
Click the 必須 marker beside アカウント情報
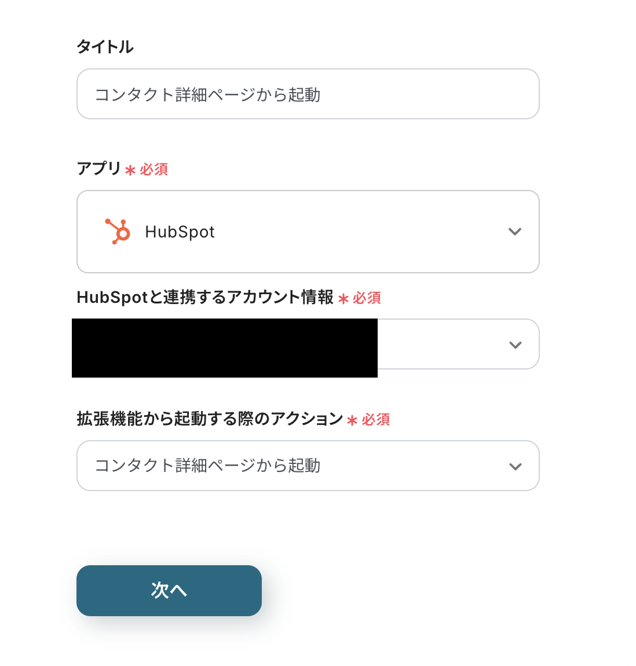point(367,298)
